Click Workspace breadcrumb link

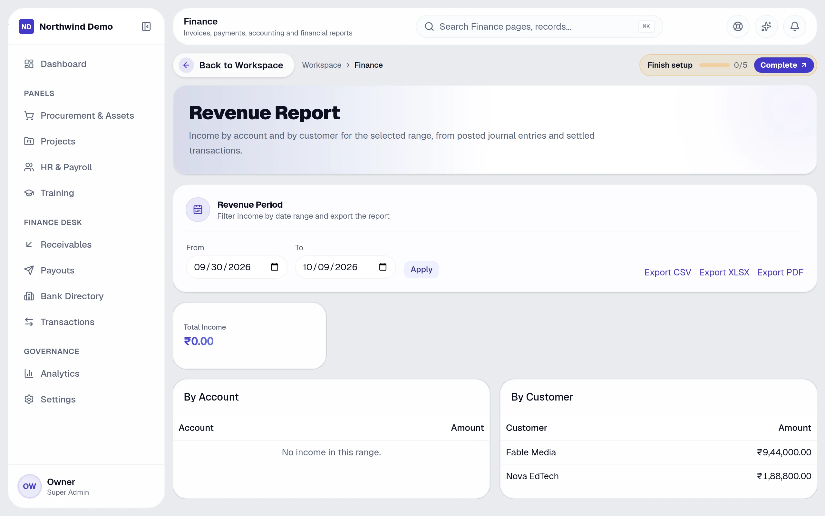point(322,65)
